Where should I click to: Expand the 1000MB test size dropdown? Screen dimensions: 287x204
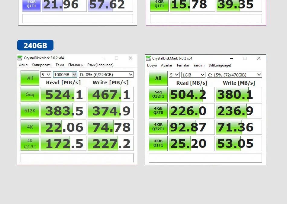tap(65, 75)
